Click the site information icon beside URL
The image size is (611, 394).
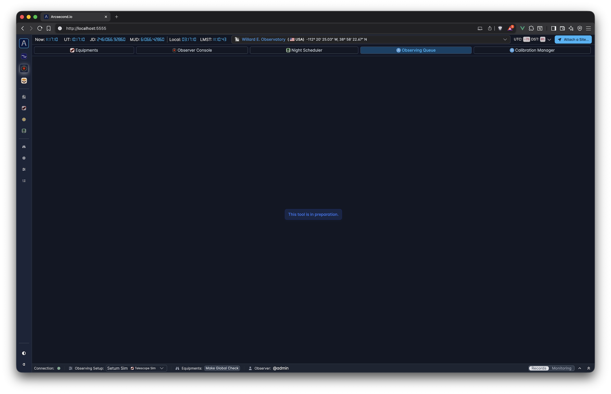click(60, 28)
